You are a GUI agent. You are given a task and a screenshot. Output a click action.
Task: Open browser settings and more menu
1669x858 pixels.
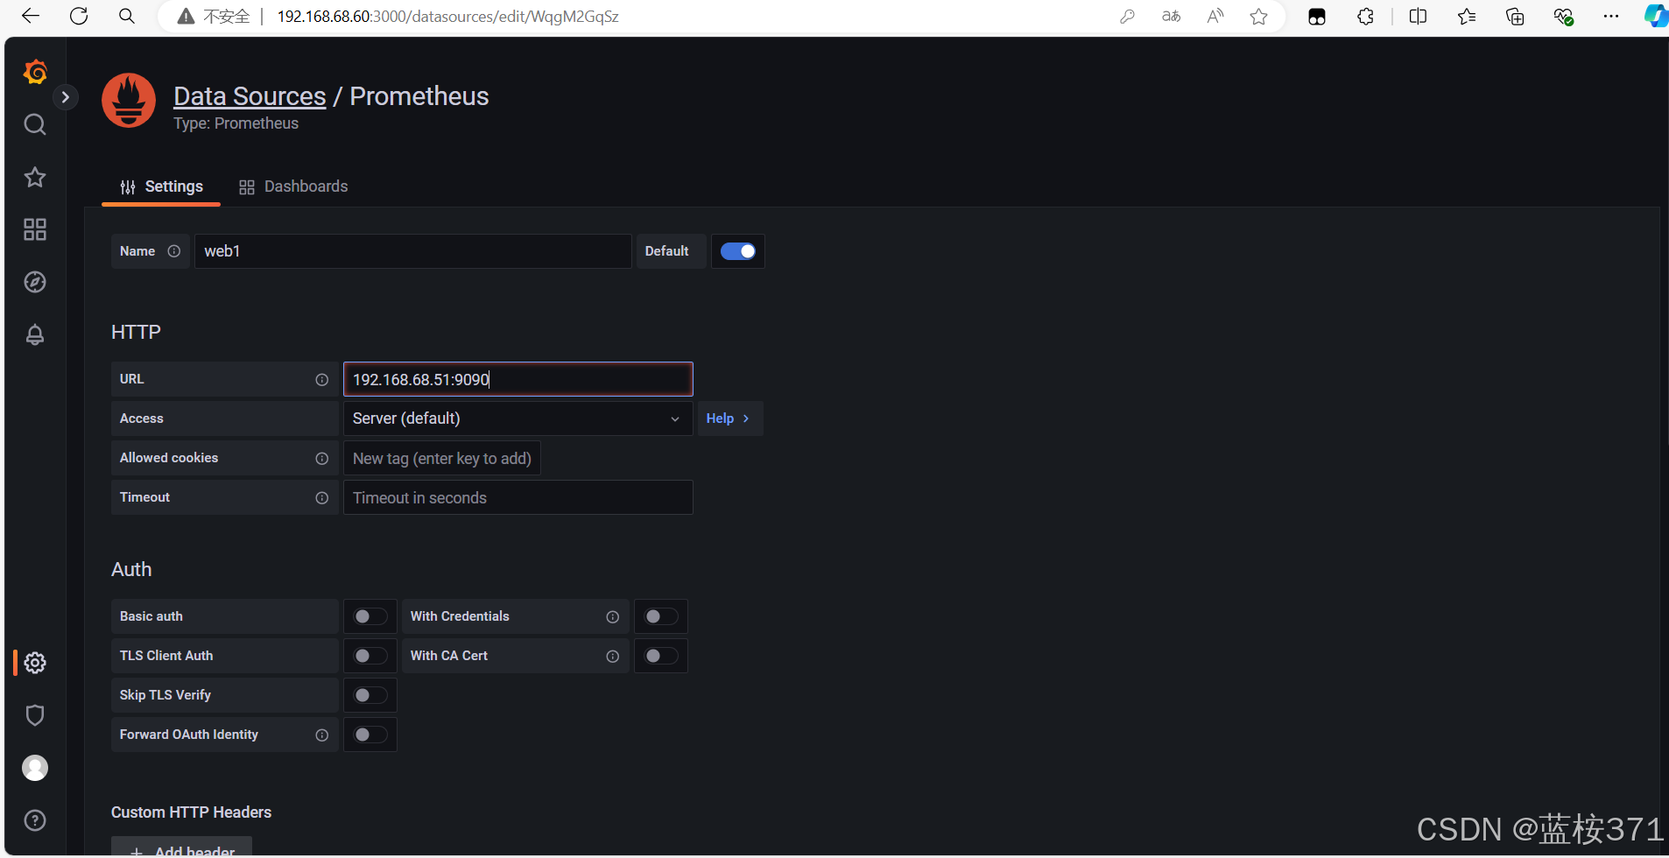pos(1611,17)
